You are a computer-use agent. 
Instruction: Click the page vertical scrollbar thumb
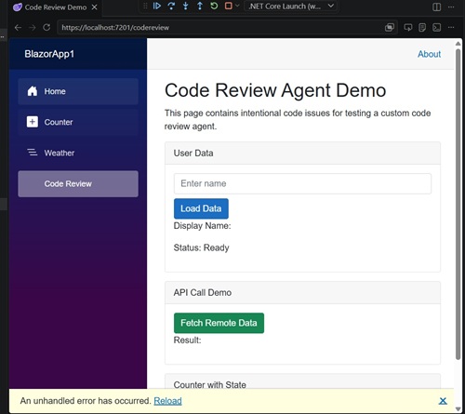point(458,204)
